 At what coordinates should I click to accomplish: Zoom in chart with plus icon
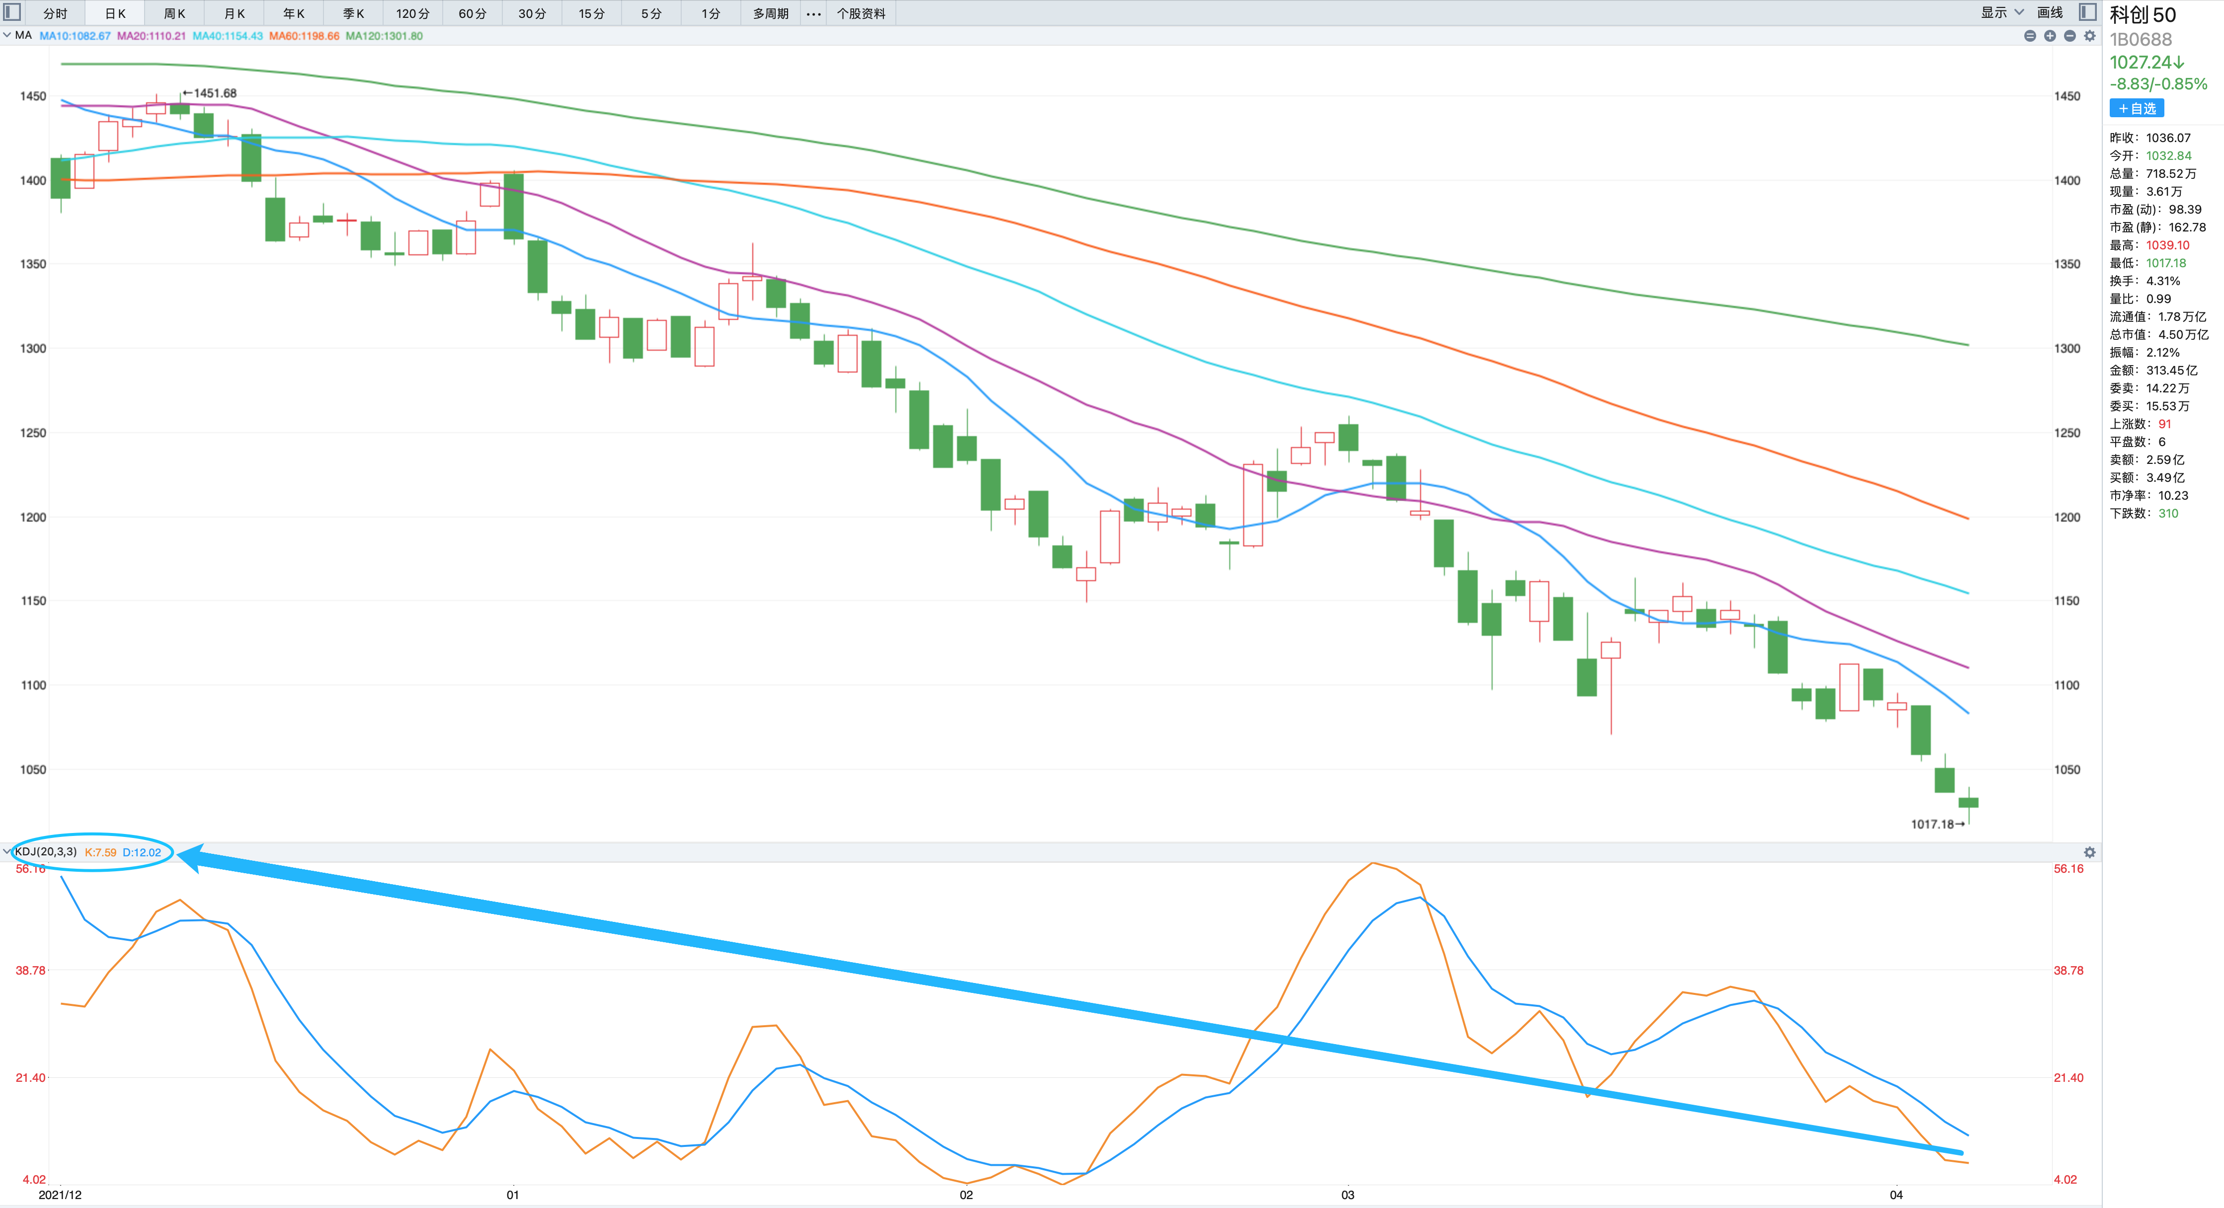tap(2051, 36)
